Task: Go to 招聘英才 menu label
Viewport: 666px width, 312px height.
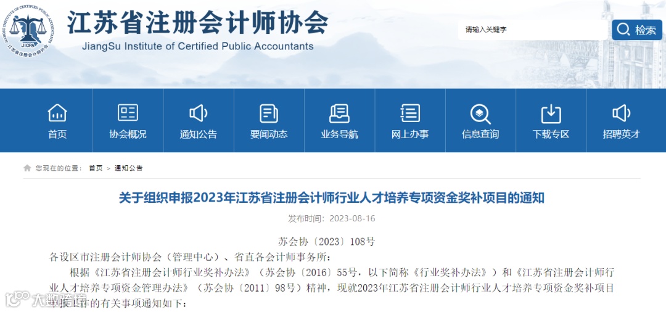Action: click(x=622, y=134)
